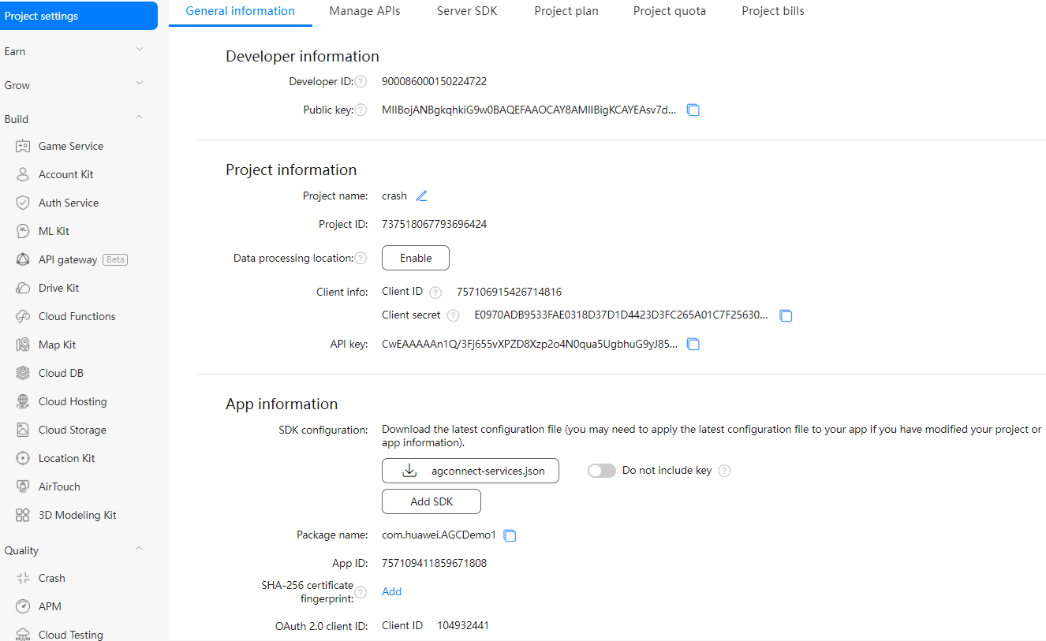This screenshot has height=641, width=1046.
Task: Switch to the Manage APIs tab
Action: pyautogui.click(x=364, y=11)
